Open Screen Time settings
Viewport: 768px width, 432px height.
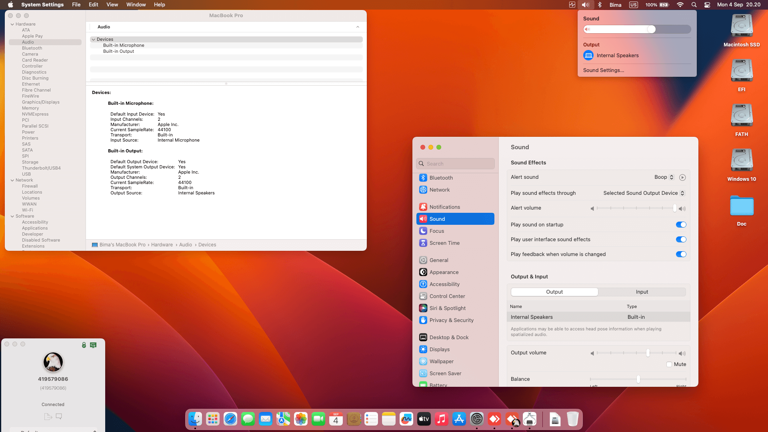(444, 243)
